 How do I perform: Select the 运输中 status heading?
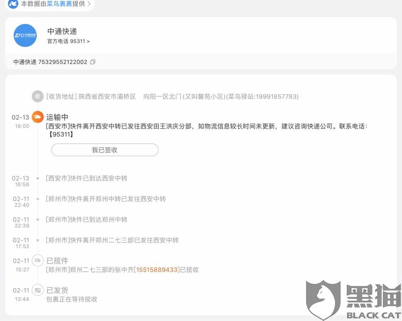click(x=57, y=117)
